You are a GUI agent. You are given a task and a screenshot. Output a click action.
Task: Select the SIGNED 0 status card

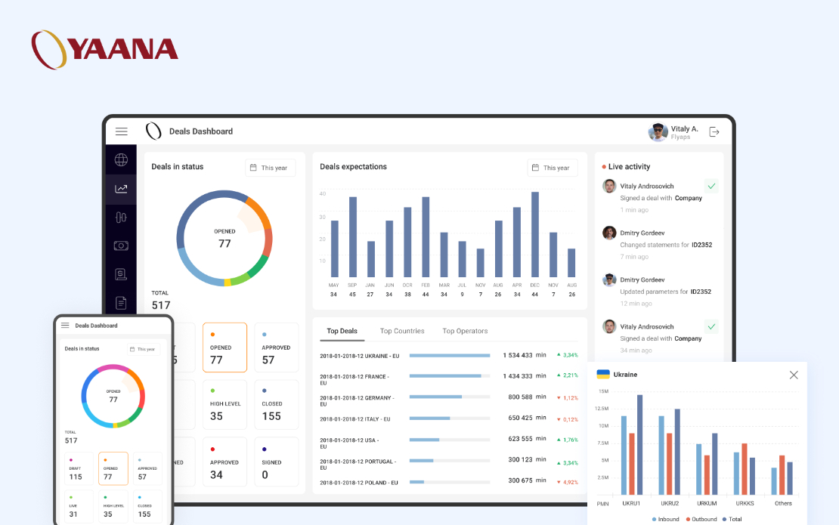click(276, 462)
